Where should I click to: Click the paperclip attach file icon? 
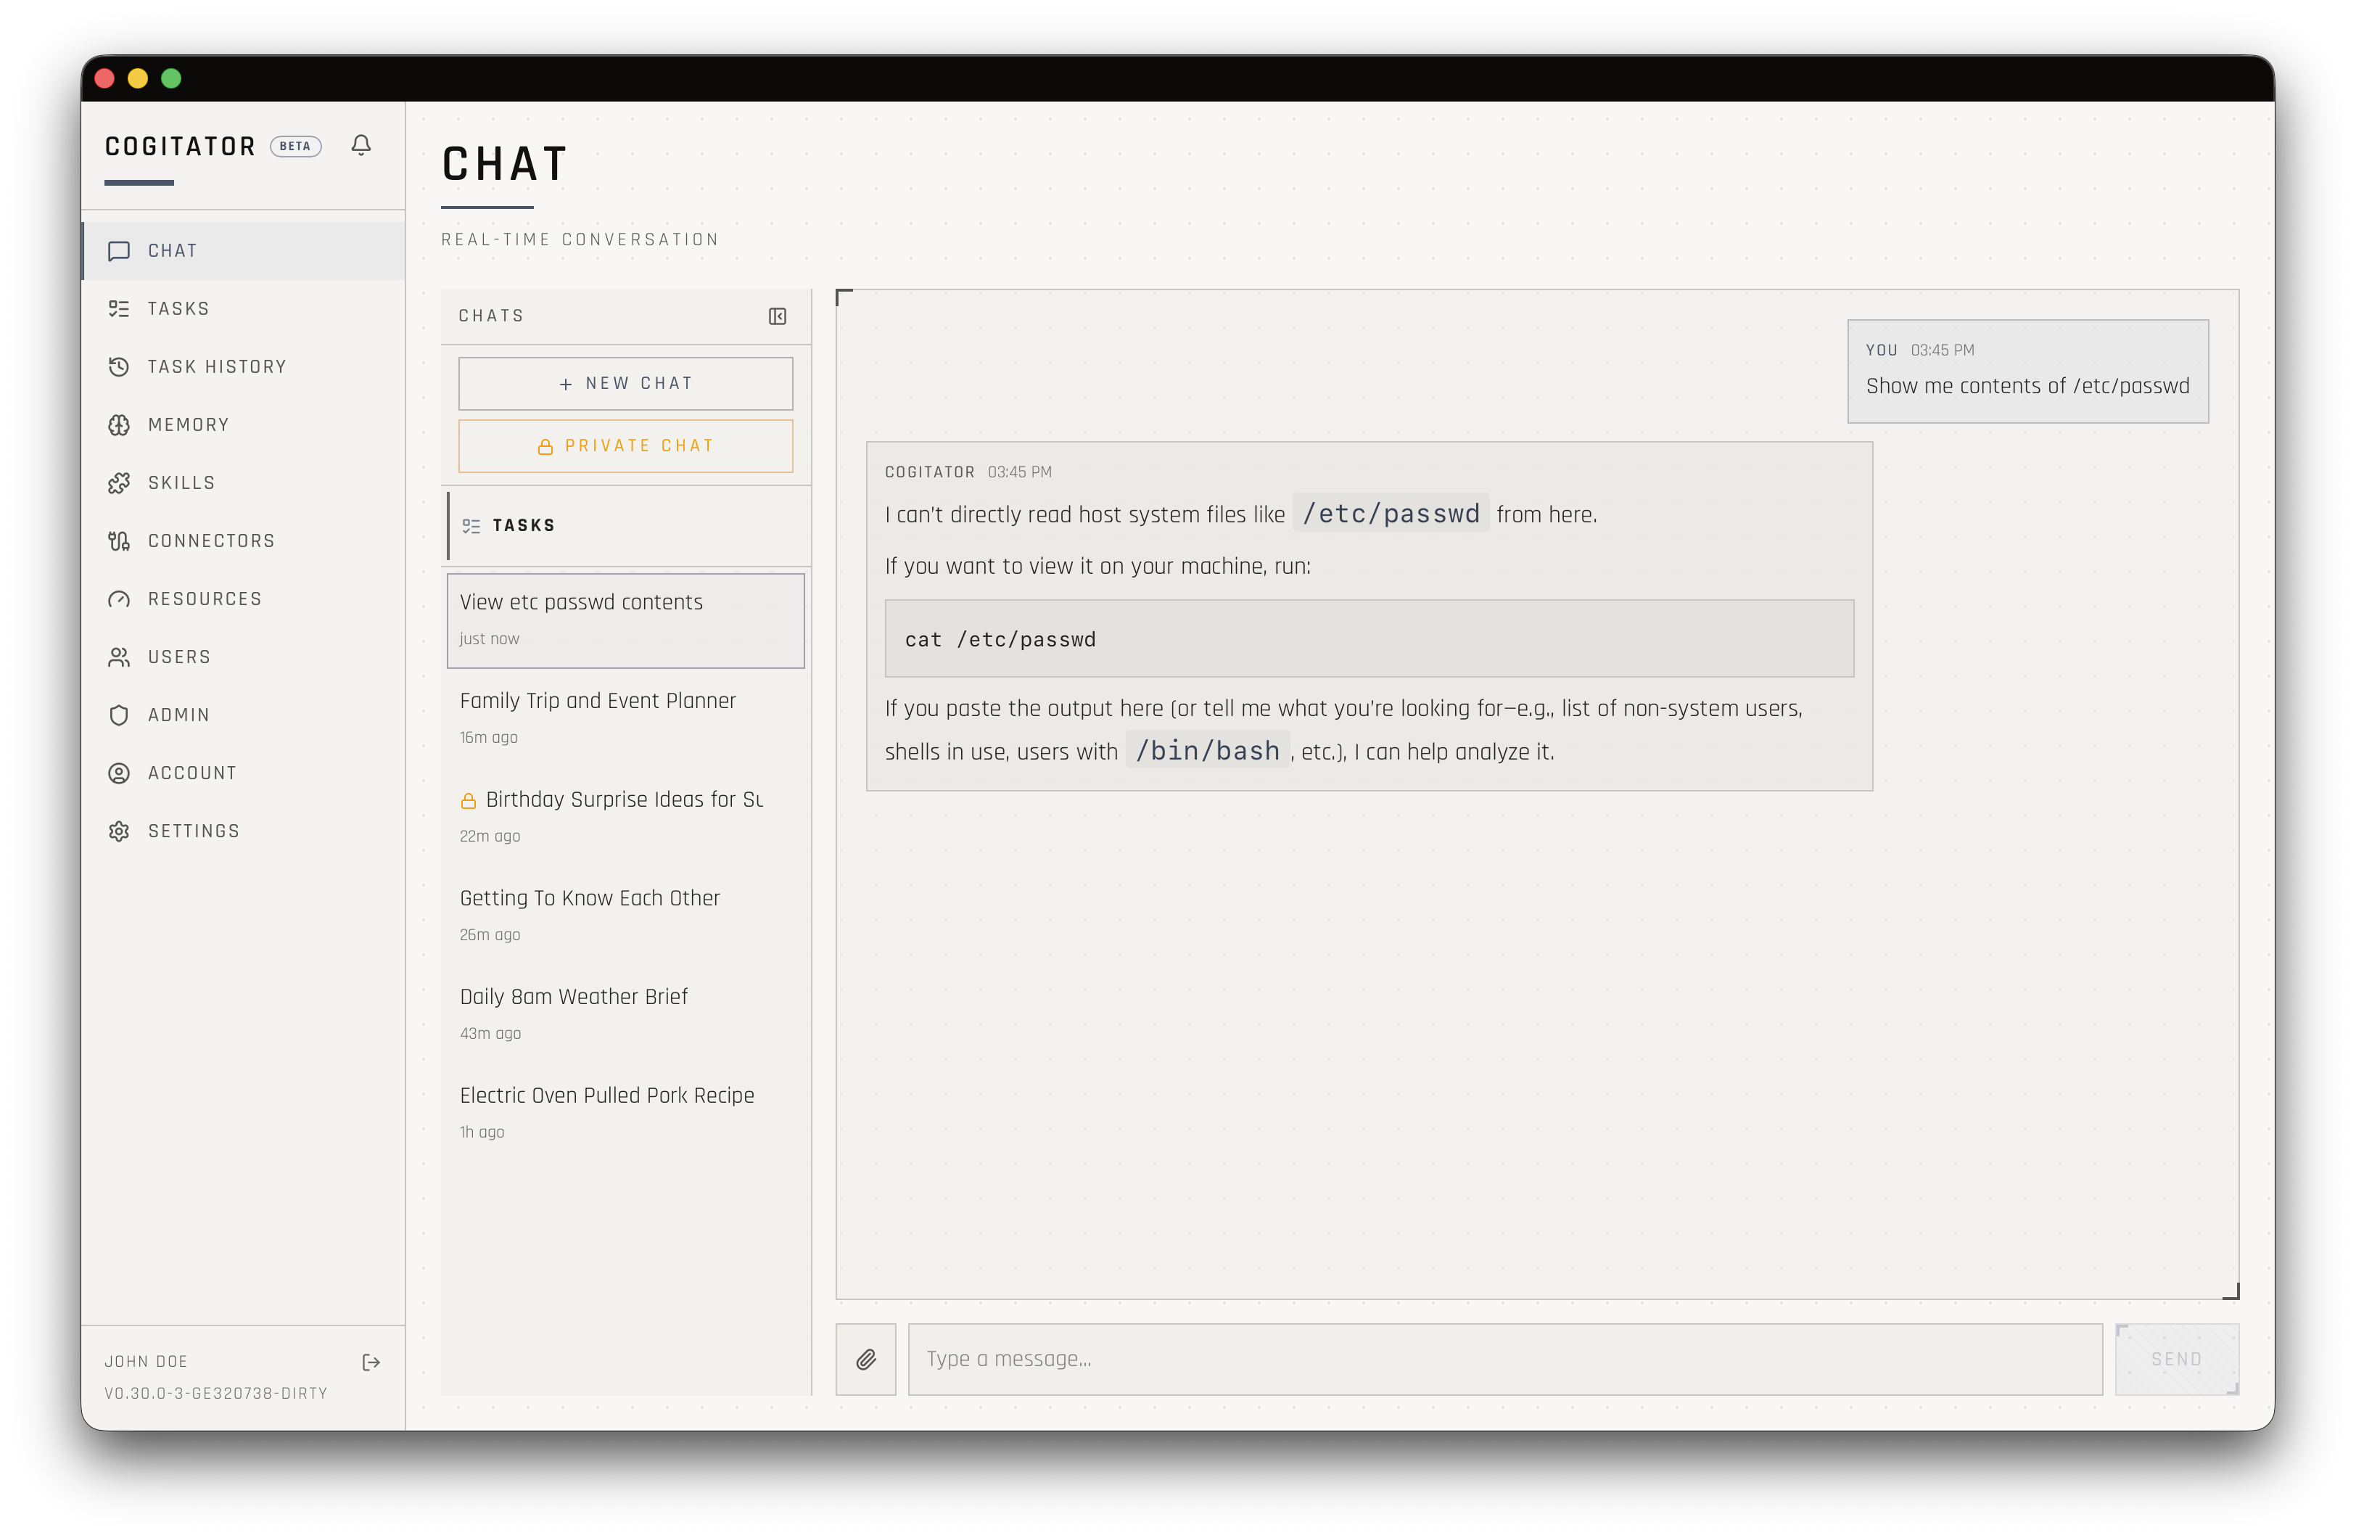866,1359
